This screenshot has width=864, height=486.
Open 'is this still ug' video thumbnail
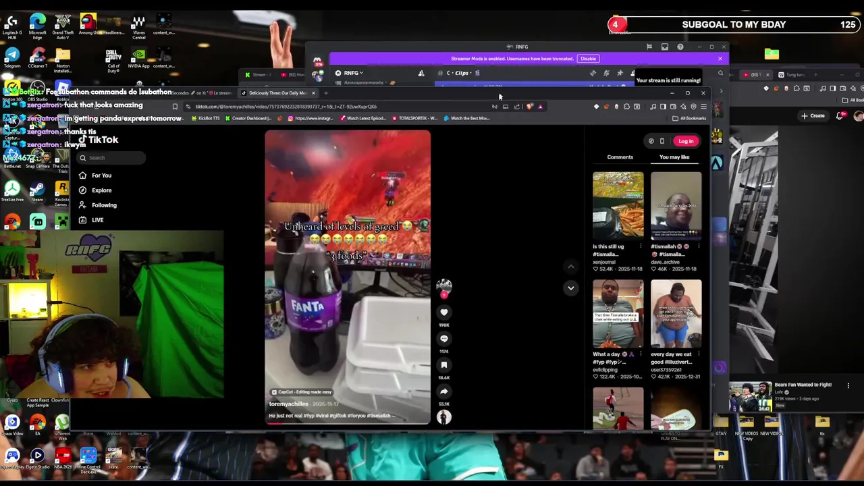coord(618,206)
